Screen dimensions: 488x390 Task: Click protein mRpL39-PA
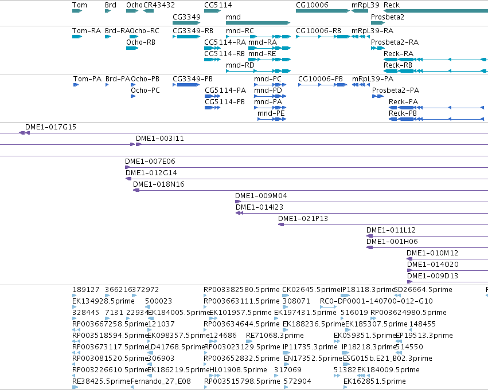coord(361,85)
